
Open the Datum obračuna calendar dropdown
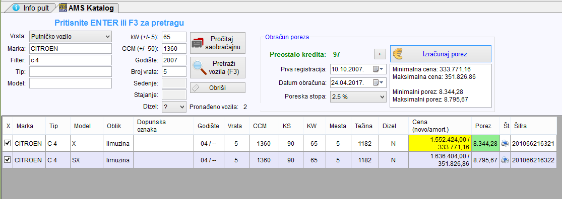pos(378,83)
